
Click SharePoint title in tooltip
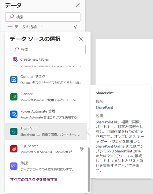point(105,93)
